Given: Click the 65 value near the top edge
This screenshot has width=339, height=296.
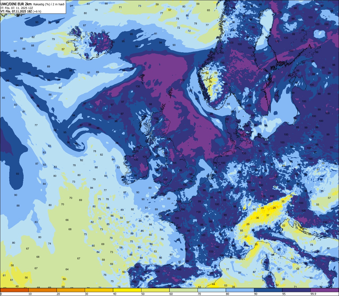Looking at the screenshot, I should 208,10.
